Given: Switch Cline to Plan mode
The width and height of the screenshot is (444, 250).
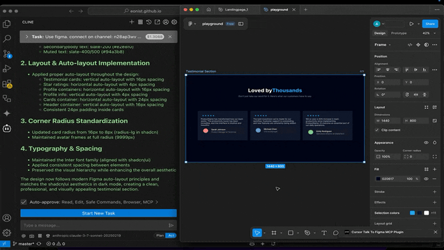Looking at the screenshot, I should 160,235.
